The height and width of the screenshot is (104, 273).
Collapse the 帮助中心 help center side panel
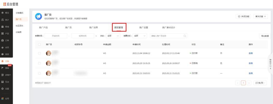271,64
